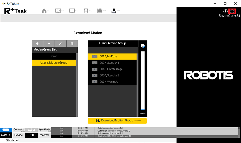241x143 pixels.
Task: Select motion 002P_Standby1
Action: (109, 63)
